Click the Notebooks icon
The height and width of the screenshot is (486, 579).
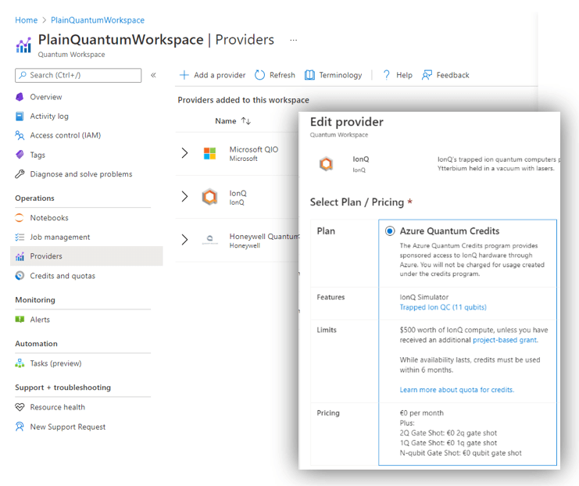tap(20, 217)
